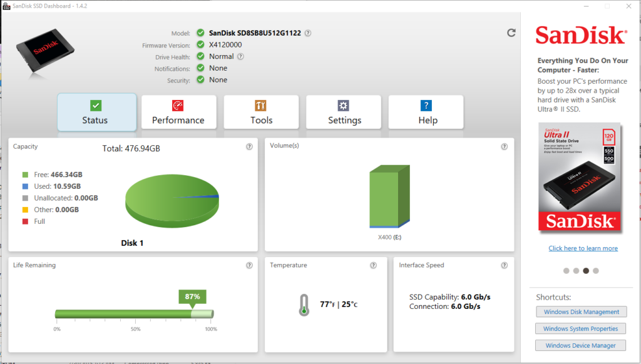
Task: Click the firmware version X4120000
Action: pyautogui.click(x=225, y=44)
